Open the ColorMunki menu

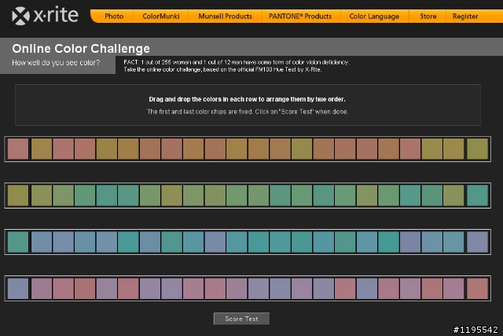pos(161,17)
